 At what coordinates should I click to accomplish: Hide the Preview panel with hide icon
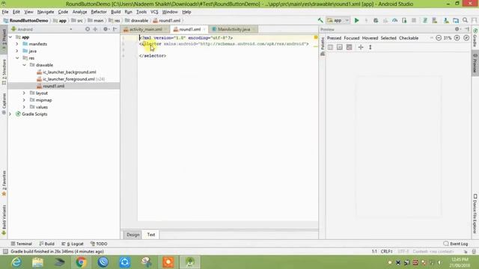(467, 29)
